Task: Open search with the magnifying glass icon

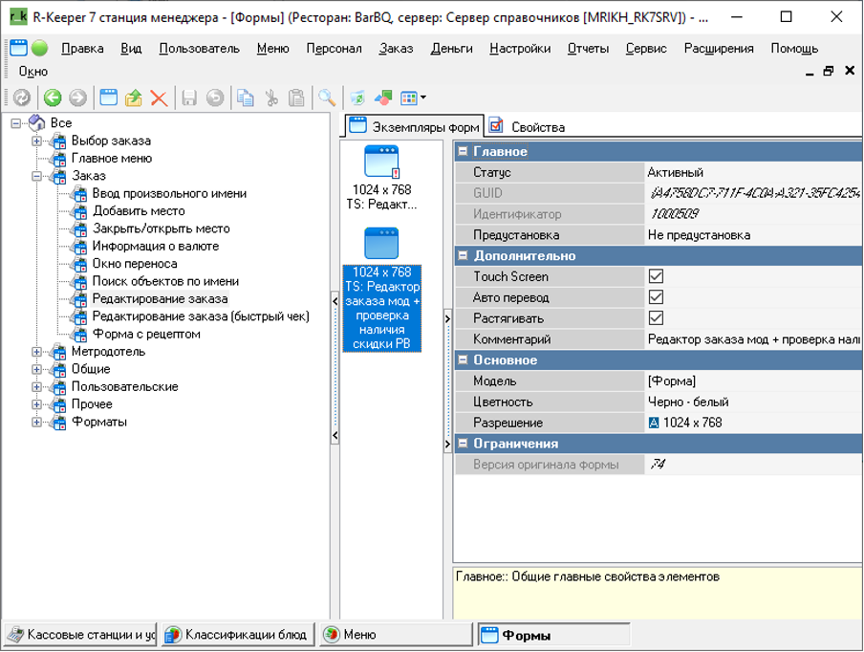Action: (327, 98)
